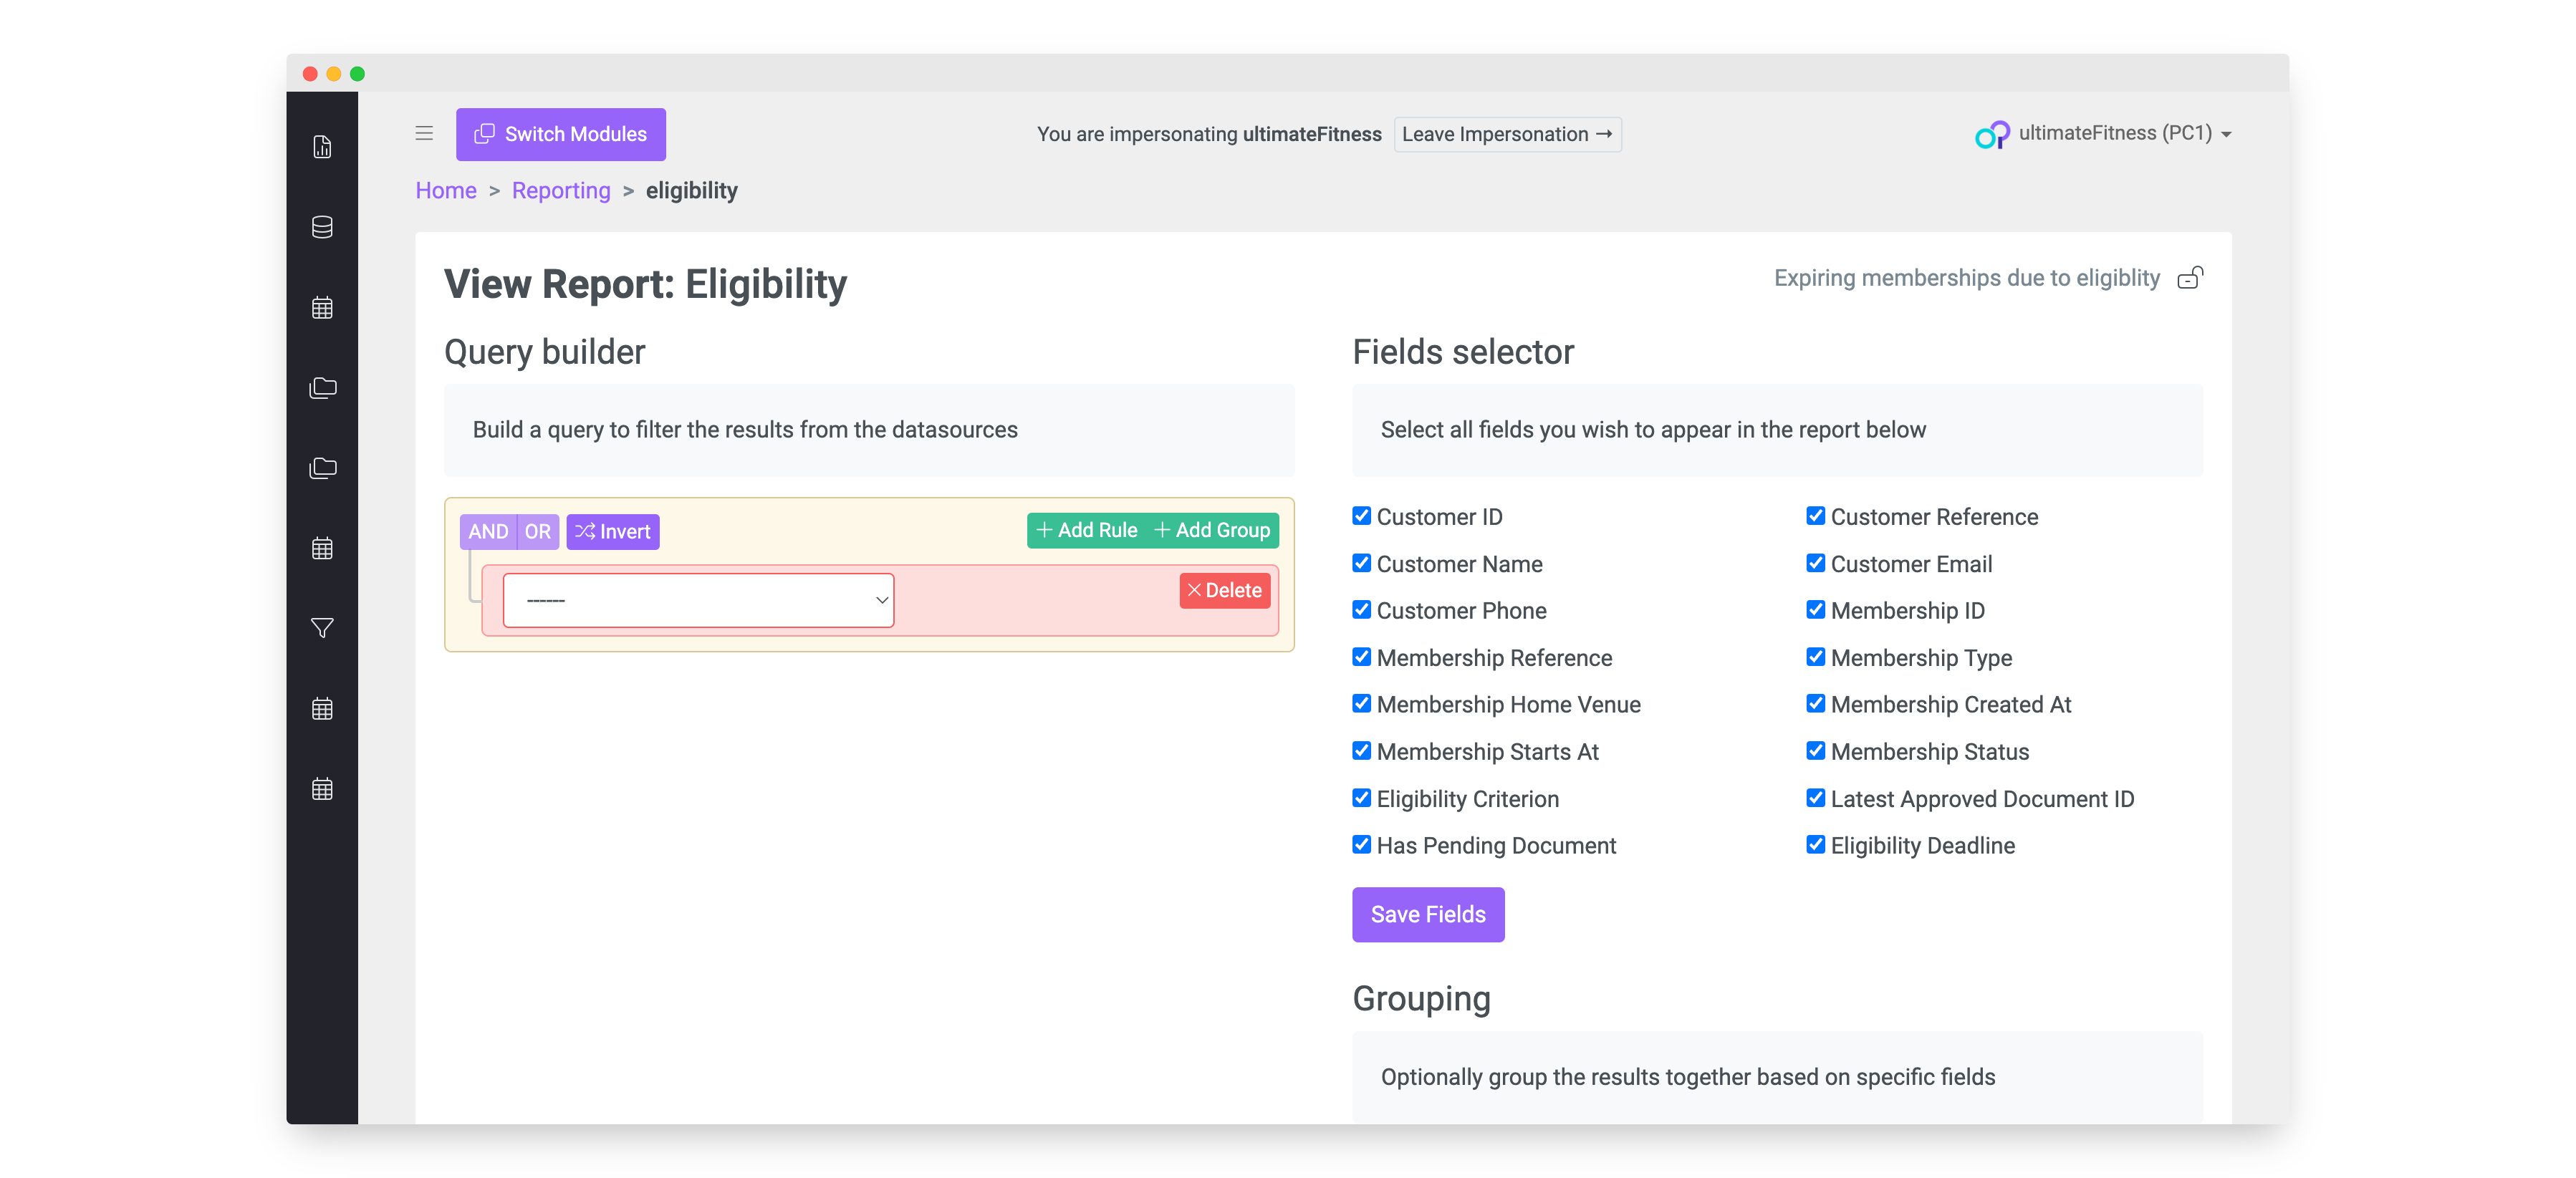Uncheck Membership Home Venue field

pos(1361,704)
